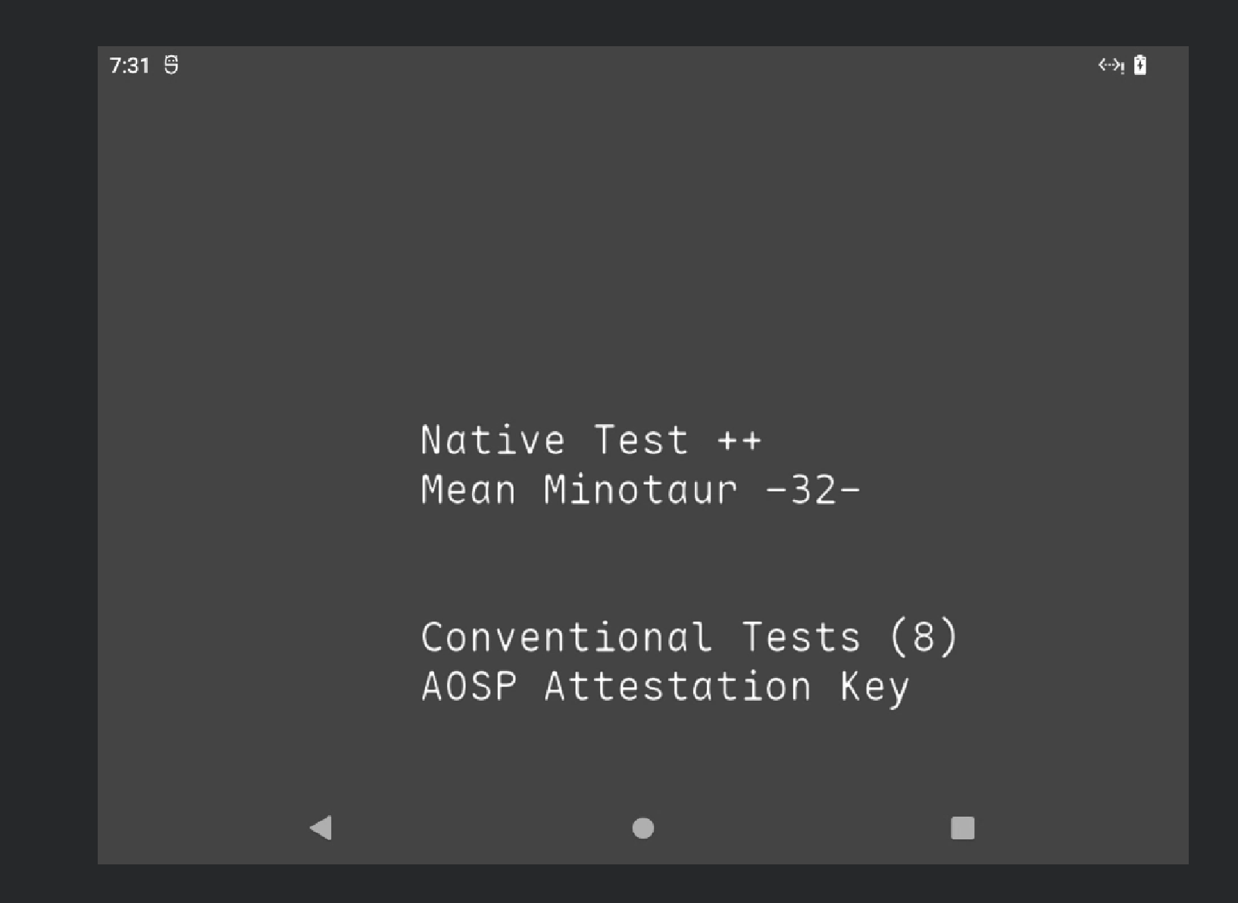Click the word "Attestation"
Screen dimensions: 1238x903
click(678, 687)
